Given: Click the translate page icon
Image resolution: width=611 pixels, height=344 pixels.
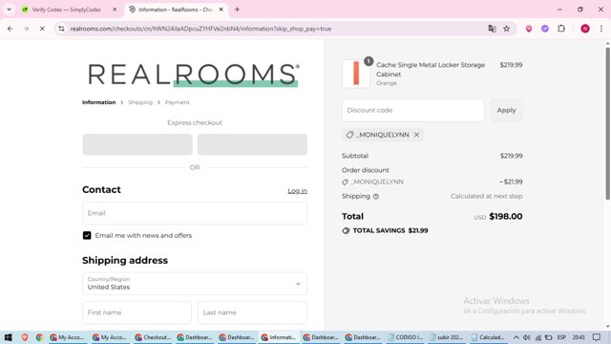Looking at the screenshot, I should [x=492, y=29].
